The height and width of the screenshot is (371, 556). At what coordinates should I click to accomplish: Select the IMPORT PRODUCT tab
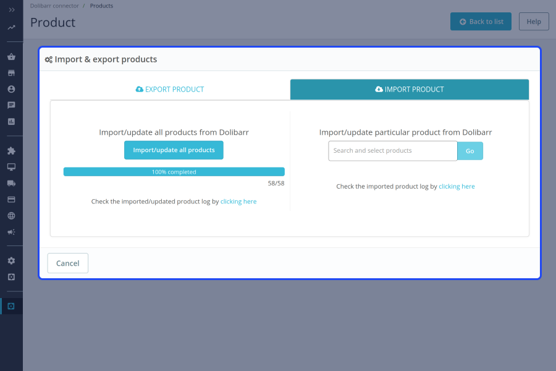410,90
